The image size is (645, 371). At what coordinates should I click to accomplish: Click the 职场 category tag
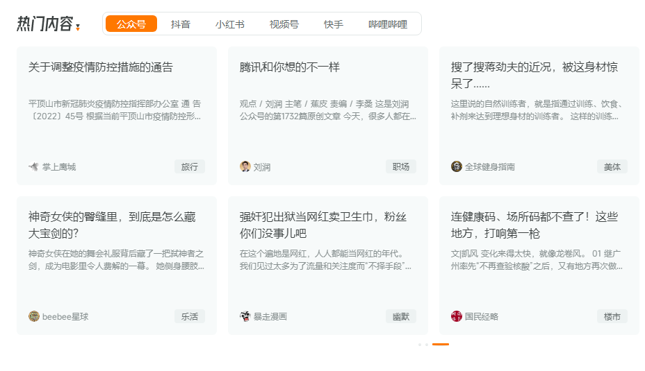pos(401,166)
